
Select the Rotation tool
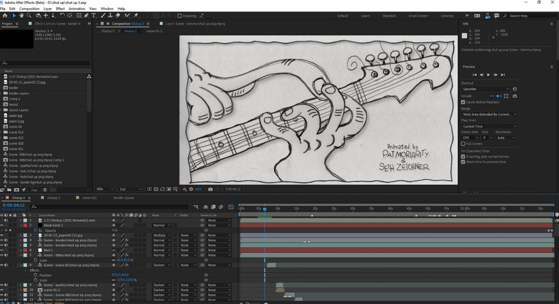pos(62,16)
